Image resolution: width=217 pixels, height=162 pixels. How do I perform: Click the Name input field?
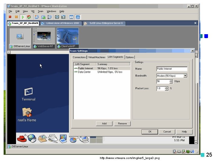pyautogui.click(x=172, y=69)
